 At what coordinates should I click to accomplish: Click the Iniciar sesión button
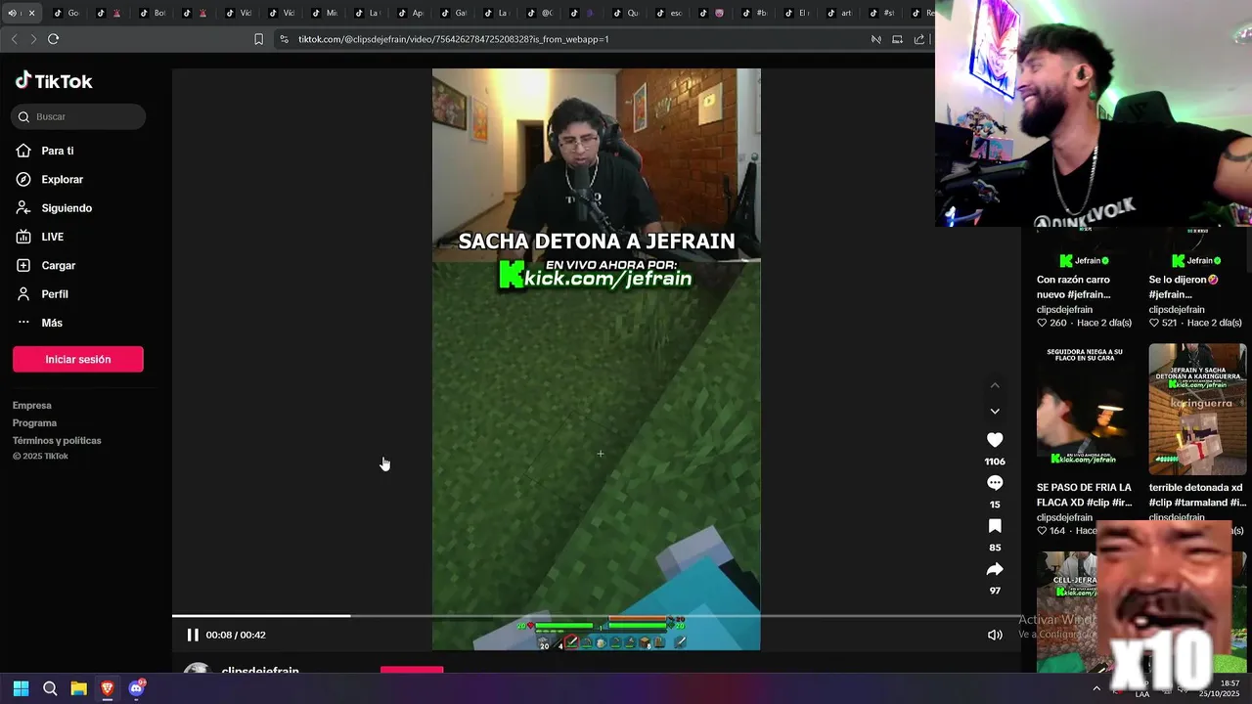point(78,359)
